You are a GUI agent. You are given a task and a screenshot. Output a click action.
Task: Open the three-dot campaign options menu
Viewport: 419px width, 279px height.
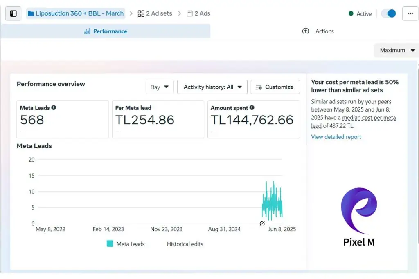click(x=410, y=13)
